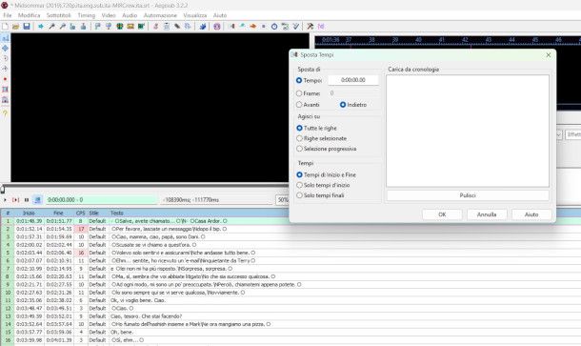This screenshot has height=346, width=581.
Task: Select Tutte le righe option
Action: [299, 128]
